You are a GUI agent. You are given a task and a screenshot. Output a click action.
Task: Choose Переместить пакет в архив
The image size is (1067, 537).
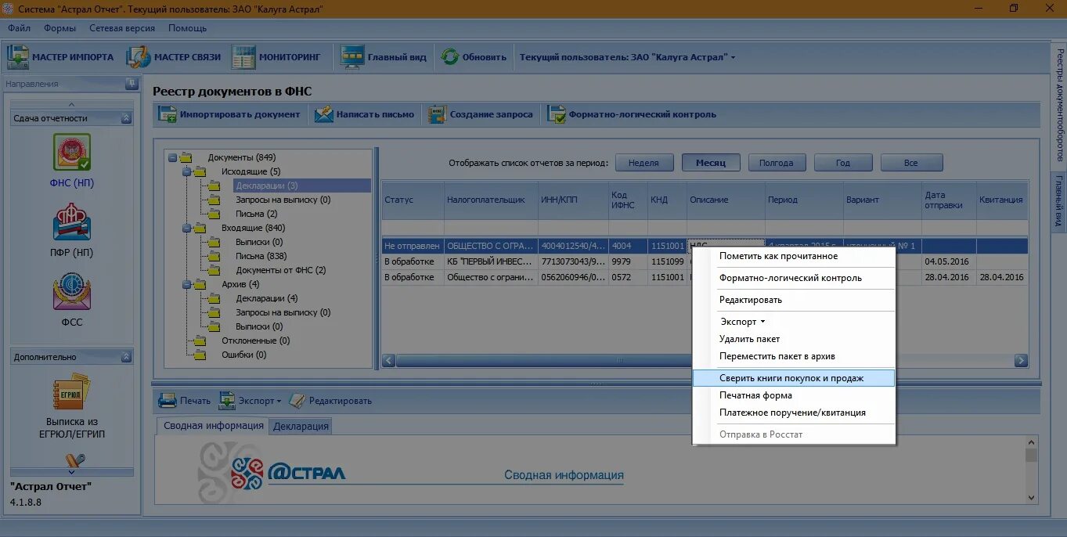pyautogui.click(x=794, y=356)
